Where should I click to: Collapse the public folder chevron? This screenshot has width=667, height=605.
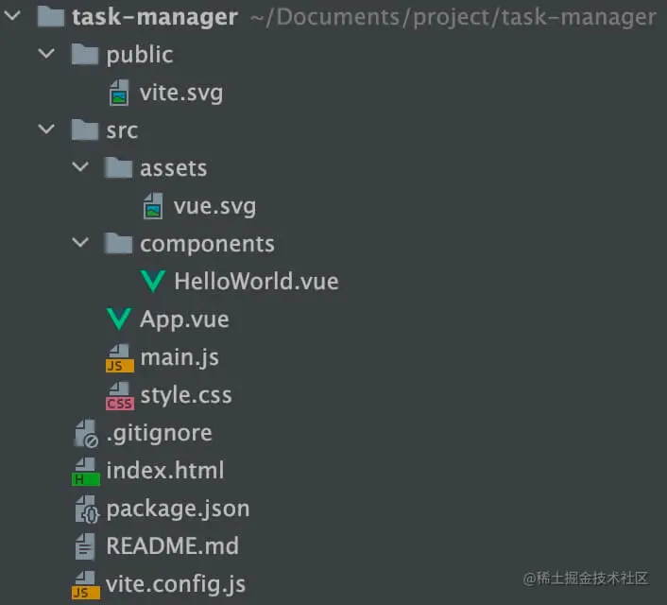click(x=46, y=53)
